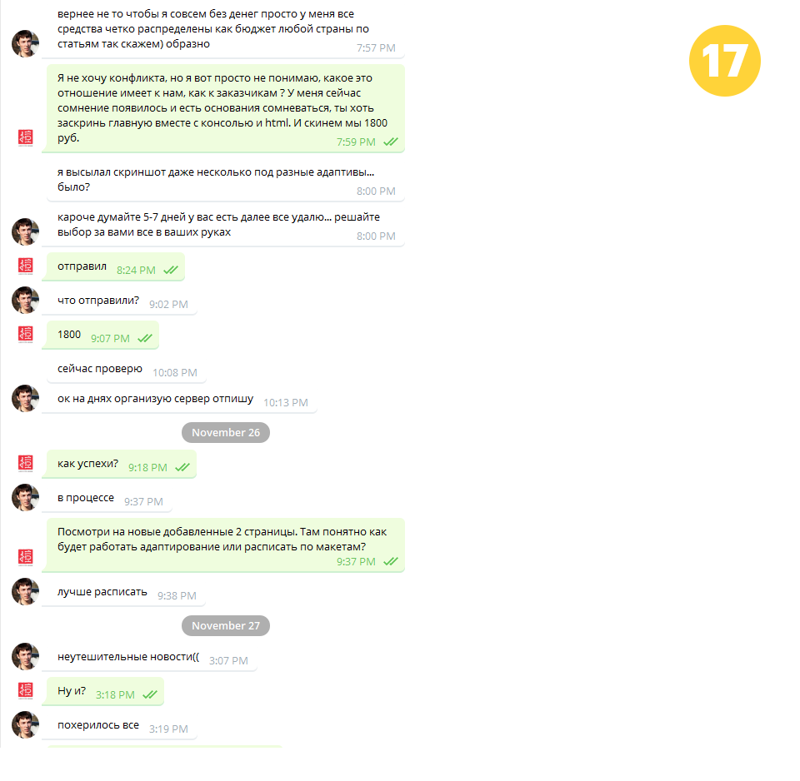800x781 pixels.
Task: Open the sender's profile photo beside the 7:57 PM message
Action: [x=26, y=43]
